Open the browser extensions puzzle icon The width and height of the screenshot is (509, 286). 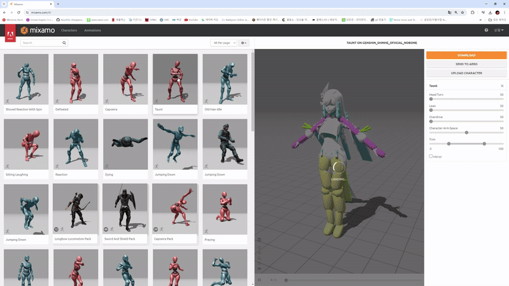(x=473, y=12)
